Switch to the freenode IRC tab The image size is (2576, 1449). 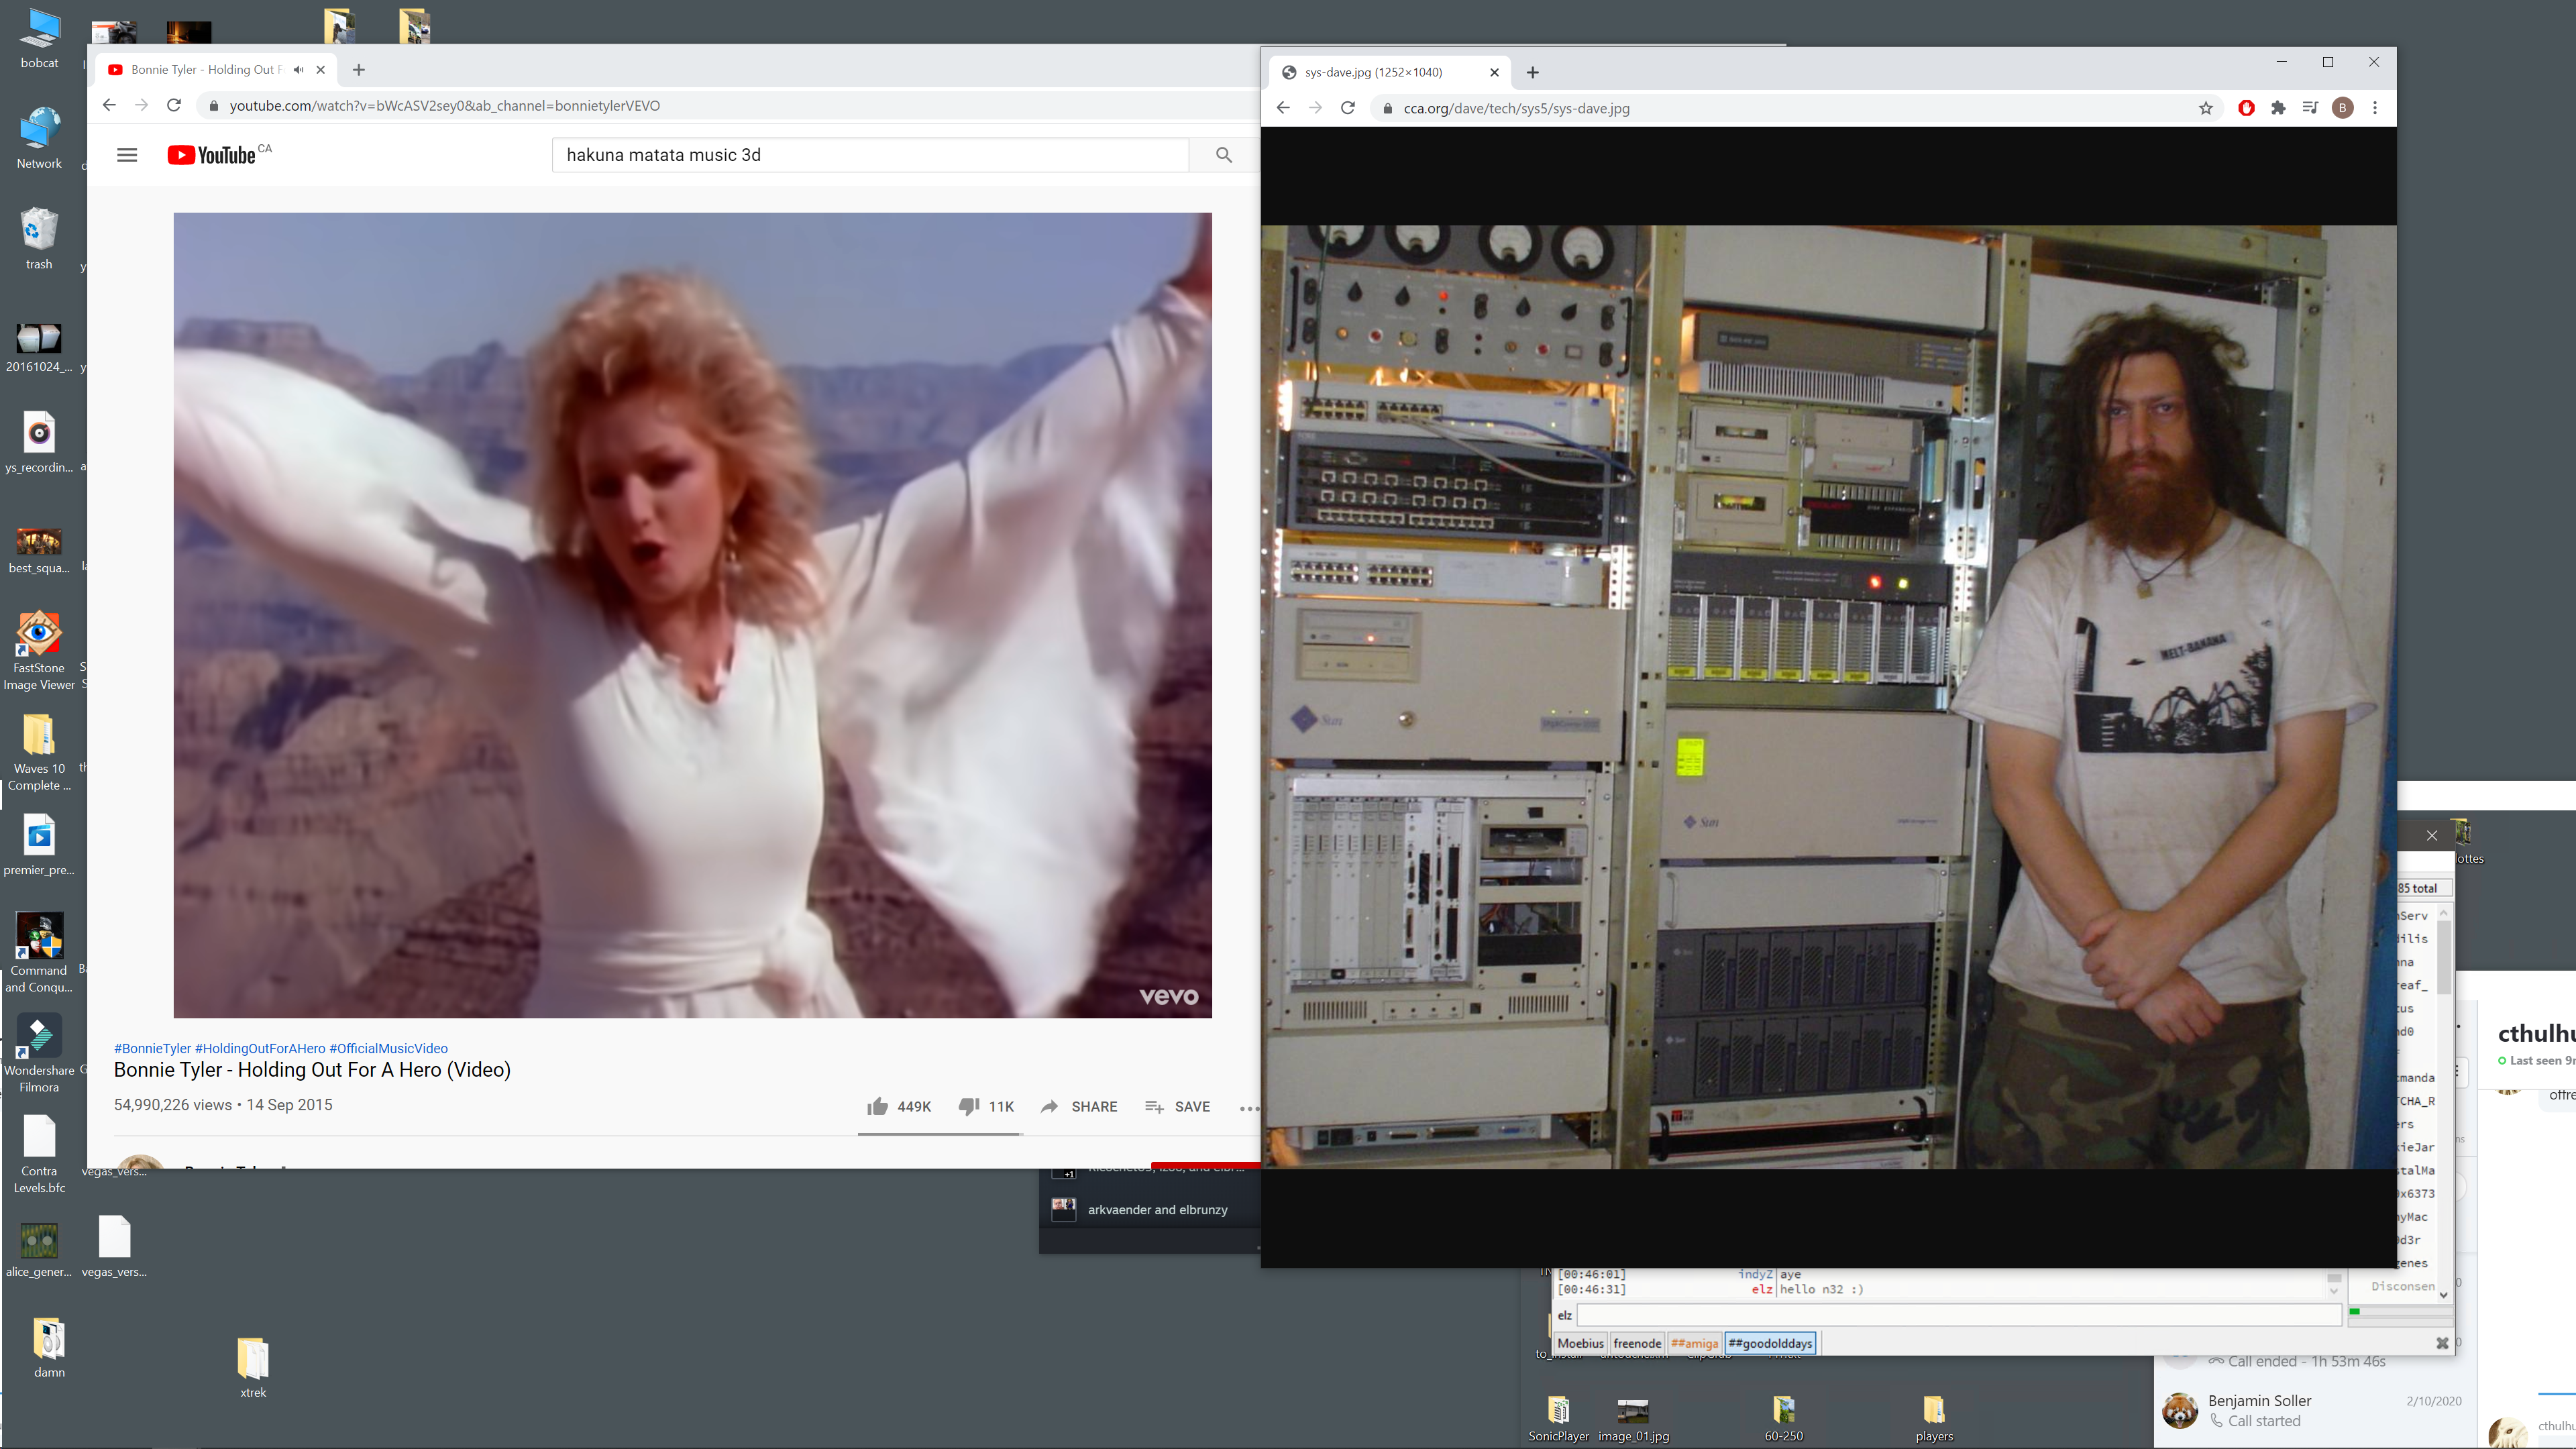pyautogui.click(x=1637, y=1343)
